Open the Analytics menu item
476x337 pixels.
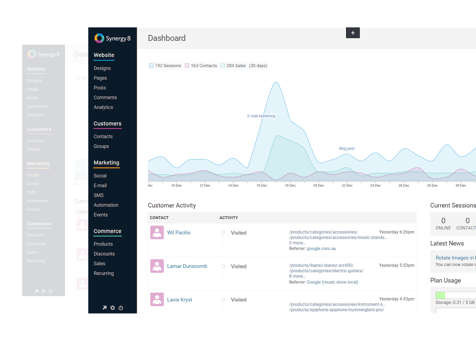tap(103, 107)
